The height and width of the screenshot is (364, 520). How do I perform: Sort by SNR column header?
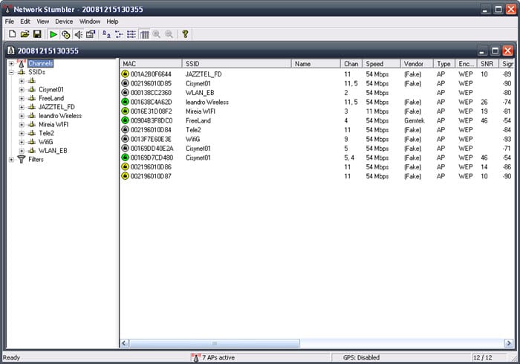click(487, 64)
